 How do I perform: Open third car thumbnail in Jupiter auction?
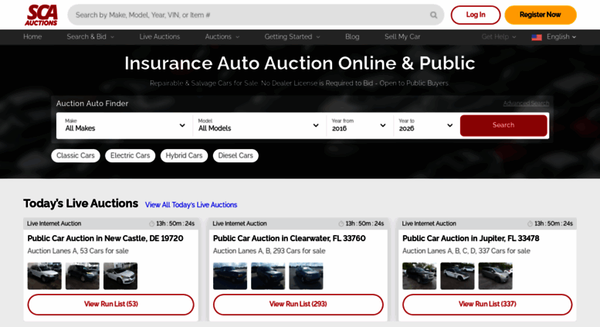[x=495, y=276]
